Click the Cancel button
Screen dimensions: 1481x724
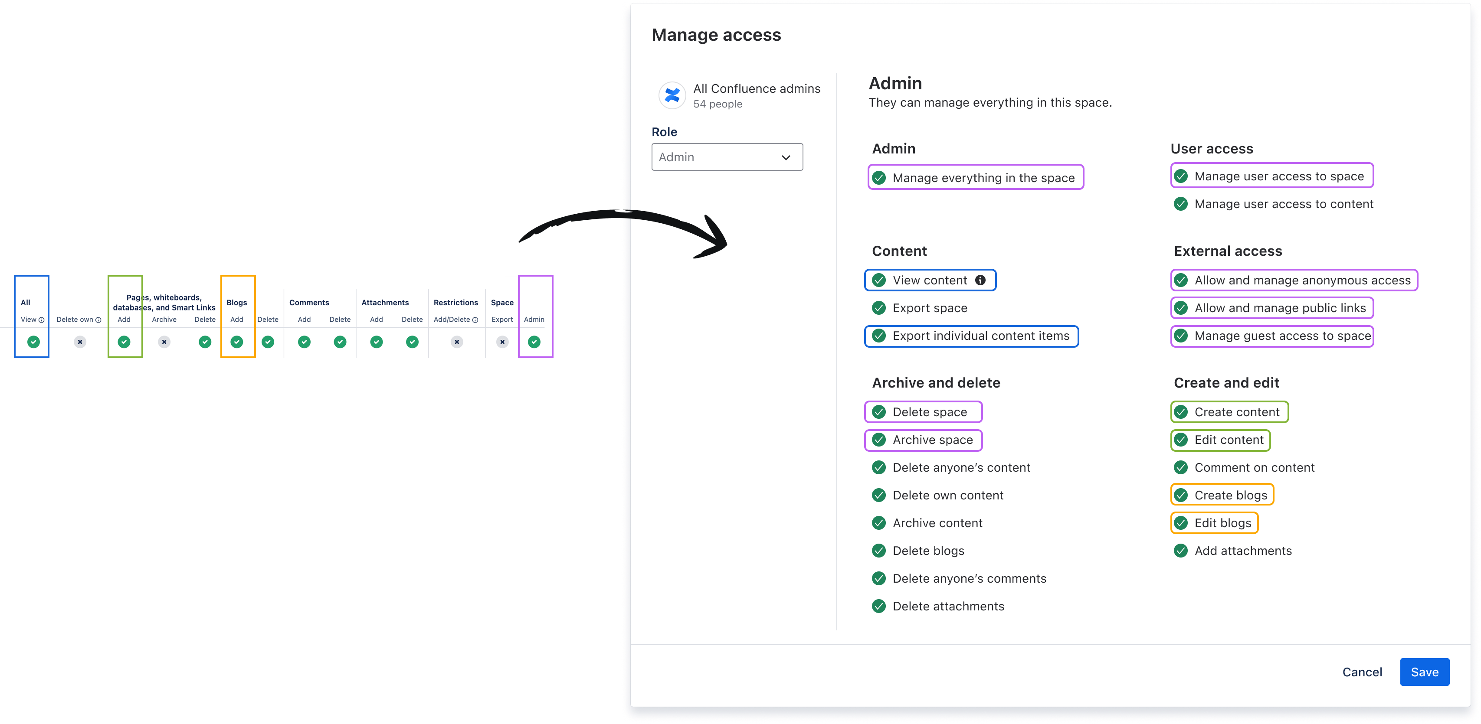coord(1362,672)
